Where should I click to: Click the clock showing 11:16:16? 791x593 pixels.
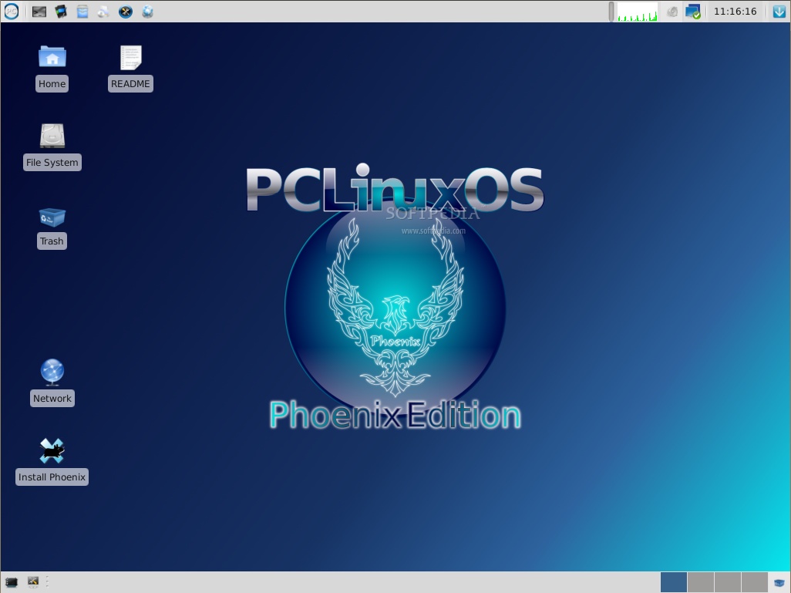735,12
